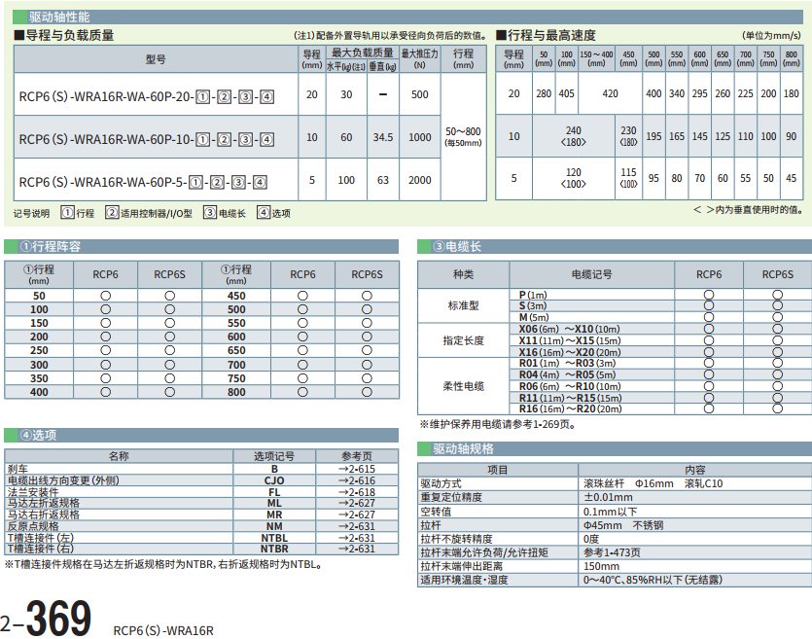Click NTBL code in the options table
The width and height of the screenshot is (812, 639).
point(274,538)
